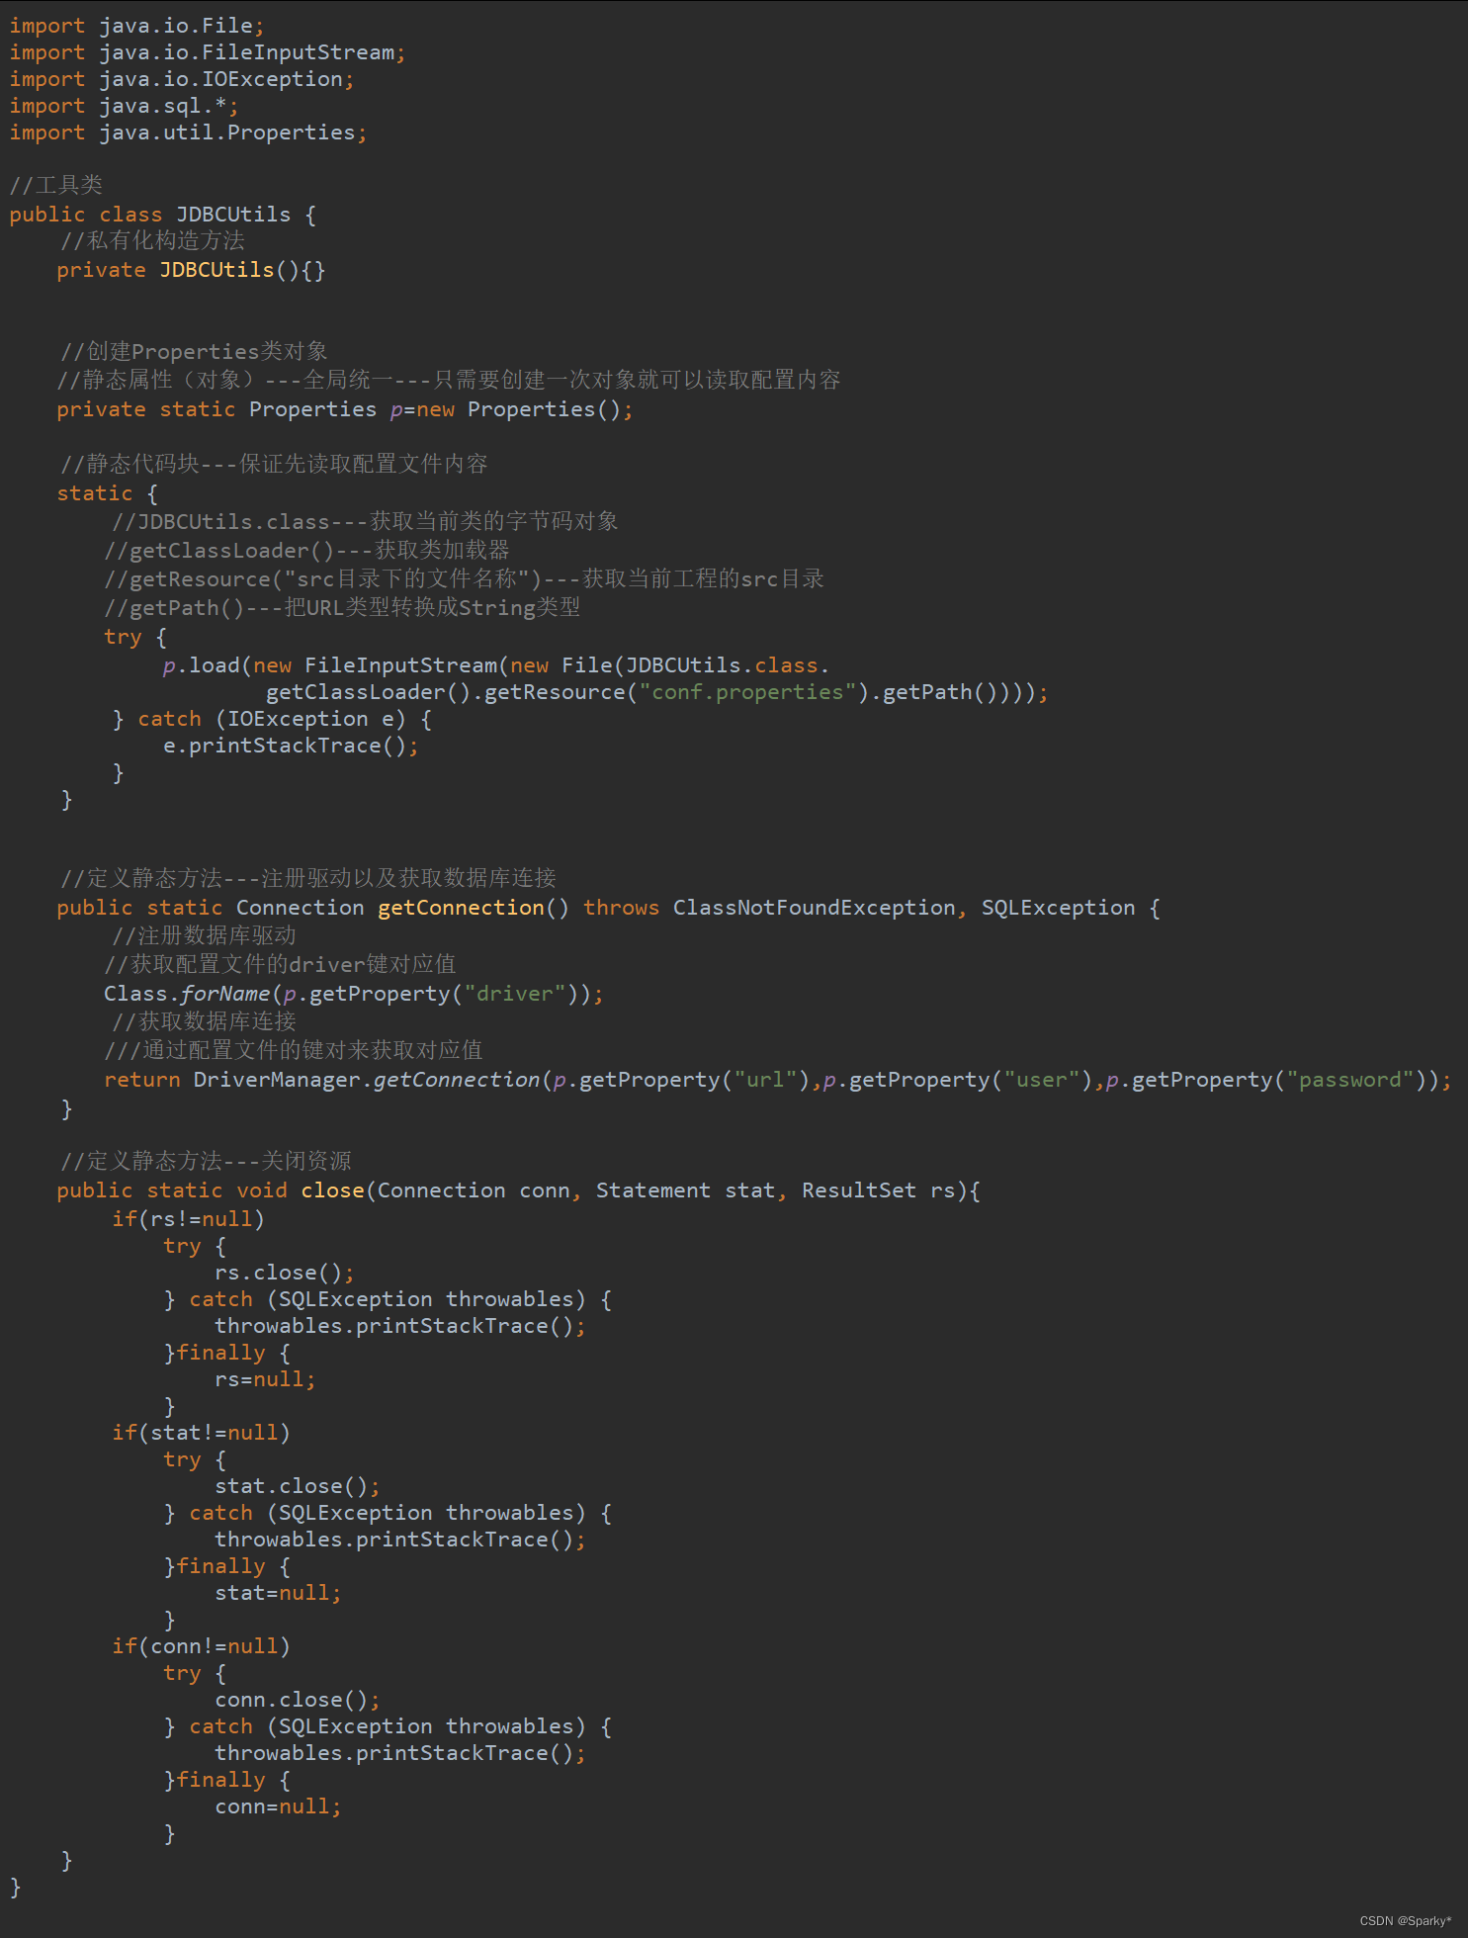Click the 'static {' block opener
Viewport: 1468px width, 1938px height.
[x=107, y=493]
